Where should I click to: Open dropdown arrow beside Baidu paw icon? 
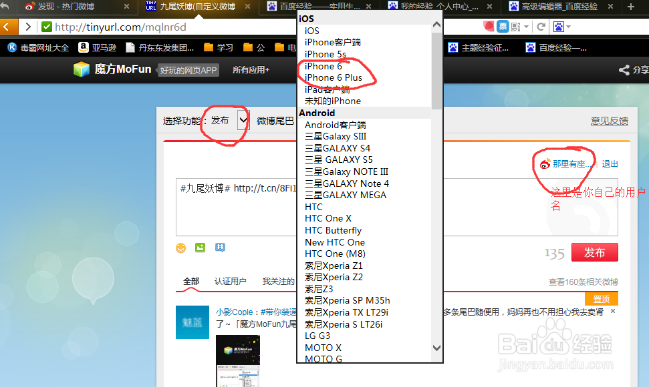pos(569,27)
